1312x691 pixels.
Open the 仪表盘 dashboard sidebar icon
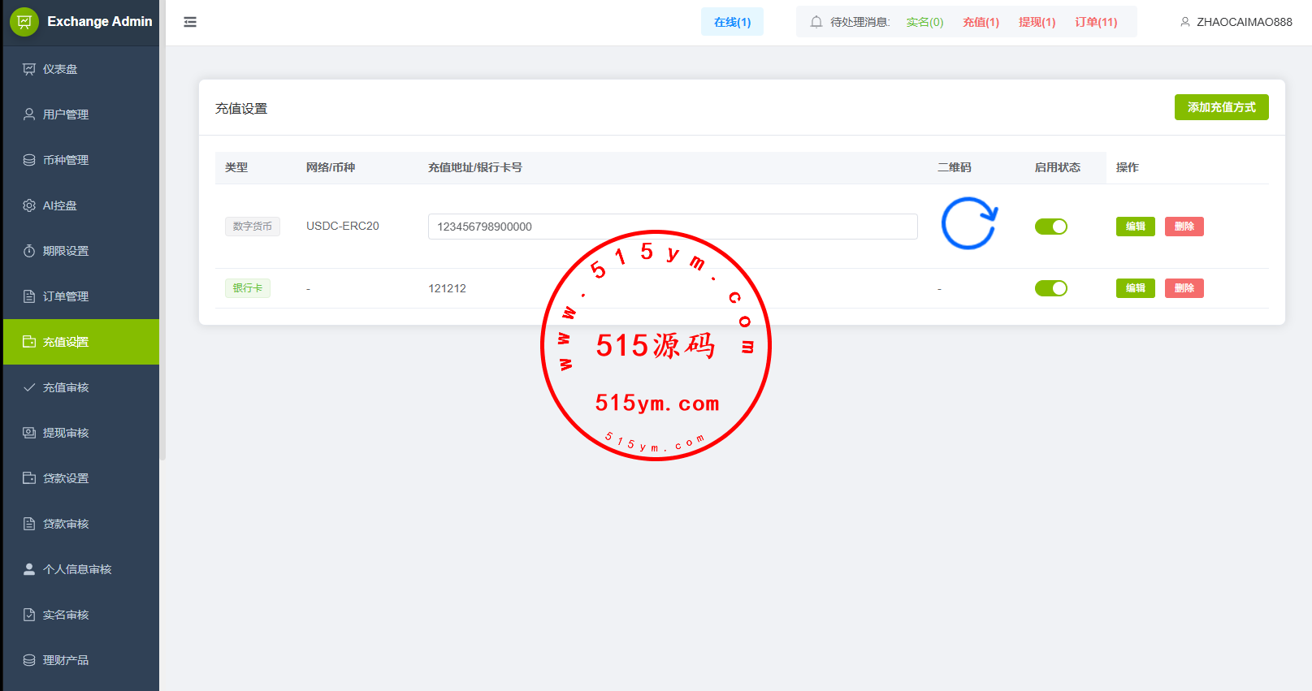(29, 69)
